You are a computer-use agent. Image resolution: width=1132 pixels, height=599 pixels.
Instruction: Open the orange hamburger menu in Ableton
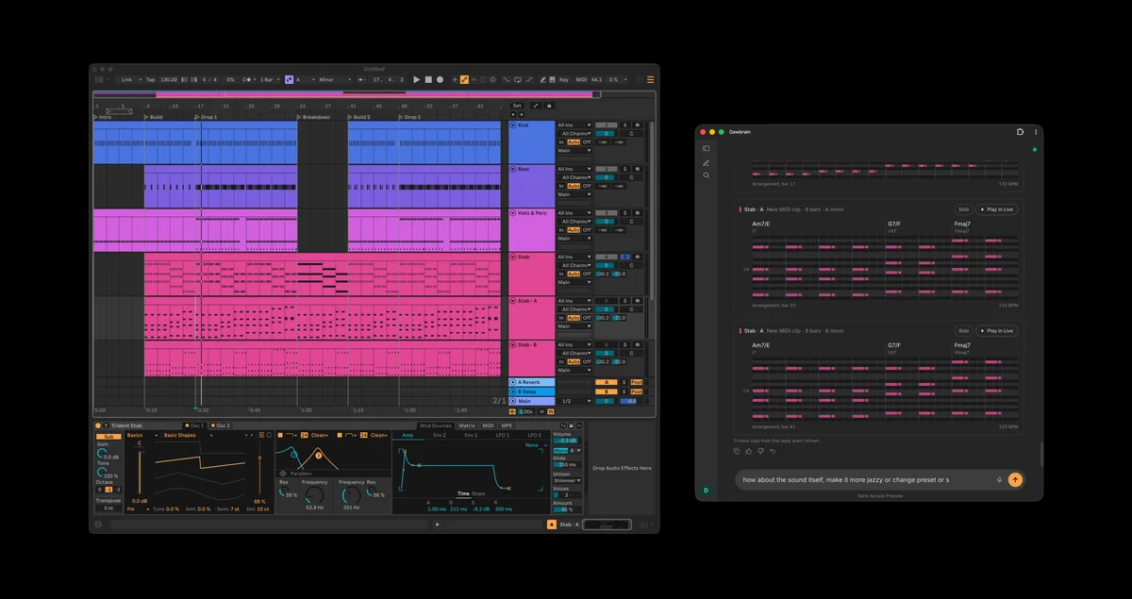[x=650, y=80]
